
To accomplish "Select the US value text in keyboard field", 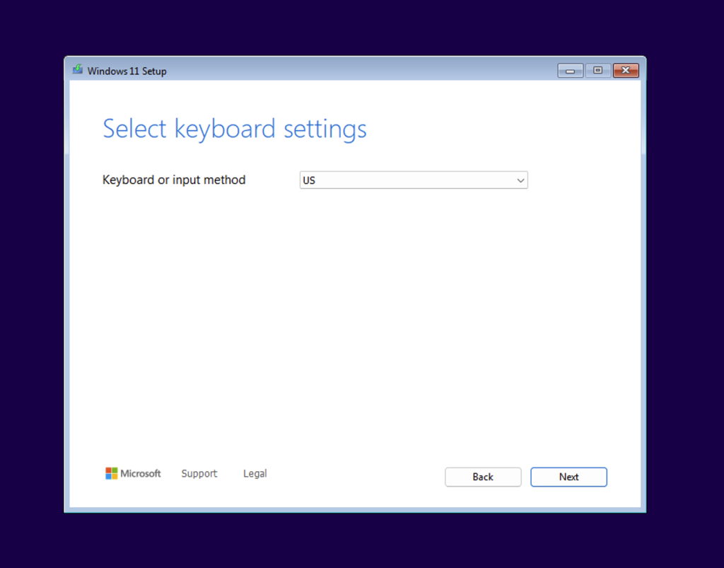I will pyautogui.click(x=309, y=180).
